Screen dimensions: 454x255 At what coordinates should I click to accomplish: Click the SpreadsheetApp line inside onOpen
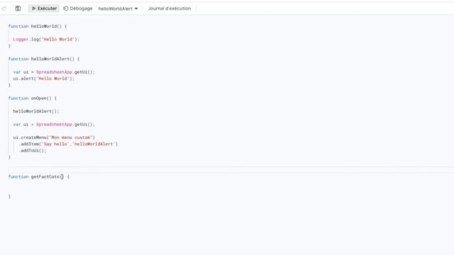click(54, 125)
